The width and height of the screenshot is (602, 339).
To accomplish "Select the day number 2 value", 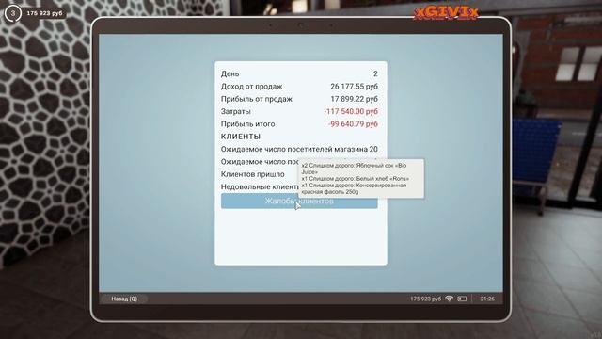I will pyautogui.click(x=375, y=73).
